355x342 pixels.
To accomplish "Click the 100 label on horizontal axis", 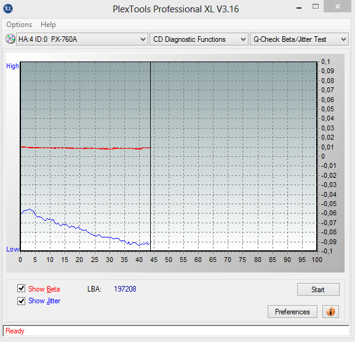I will 317,260.
